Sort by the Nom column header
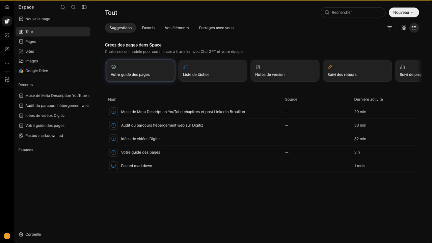Image resolution: width=432 pixels, height=243 pixels. (112, 99)
